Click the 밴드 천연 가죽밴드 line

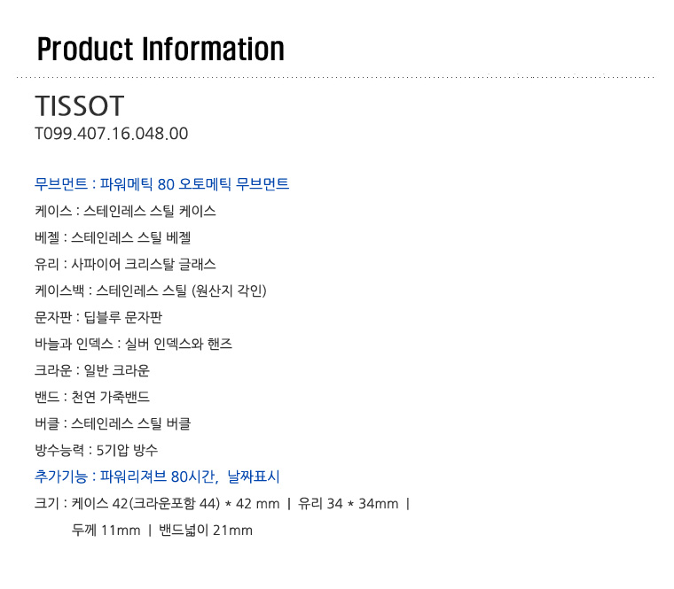click(x=92, y=397)
